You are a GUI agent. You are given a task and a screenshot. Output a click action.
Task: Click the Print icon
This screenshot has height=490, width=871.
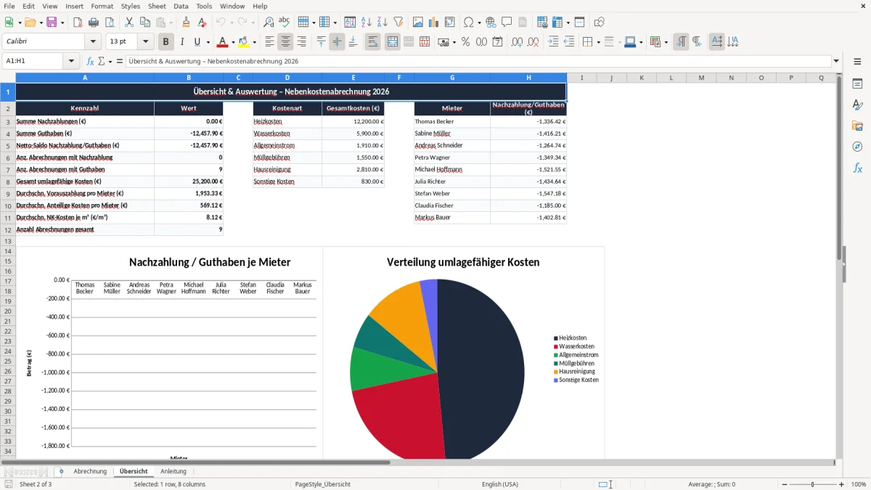pyautogui.click(x=94, y=23)
